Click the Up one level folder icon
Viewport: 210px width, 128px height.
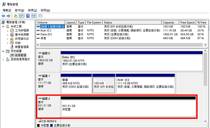coord(16,16)
